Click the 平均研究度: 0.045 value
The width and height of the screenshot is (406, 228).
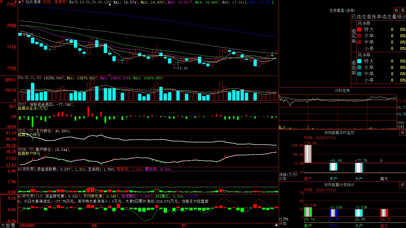100,196
